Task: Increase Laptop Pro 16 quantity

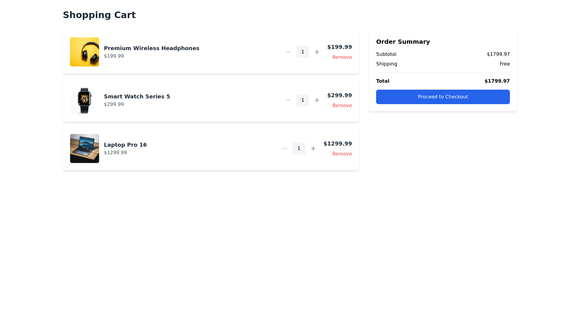Action: coord(313,149)
